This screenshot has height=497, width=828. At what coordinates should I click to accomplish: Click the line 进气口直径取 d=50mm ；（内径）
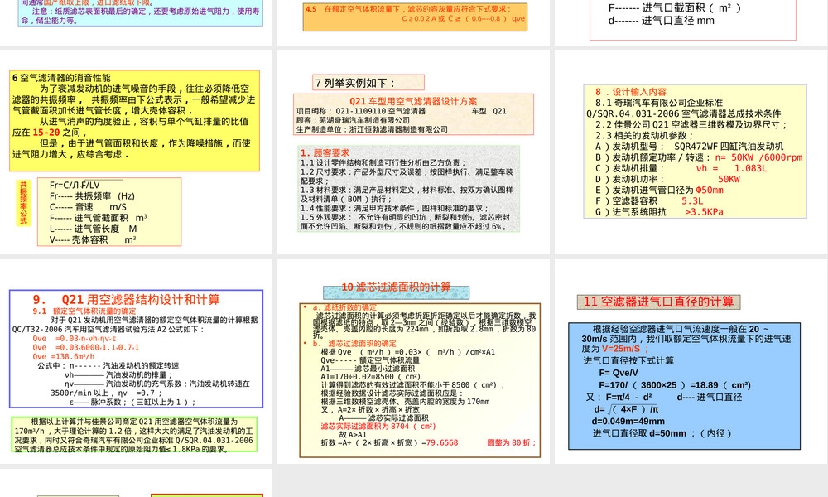pyautogui.click(x=662, y=433)
